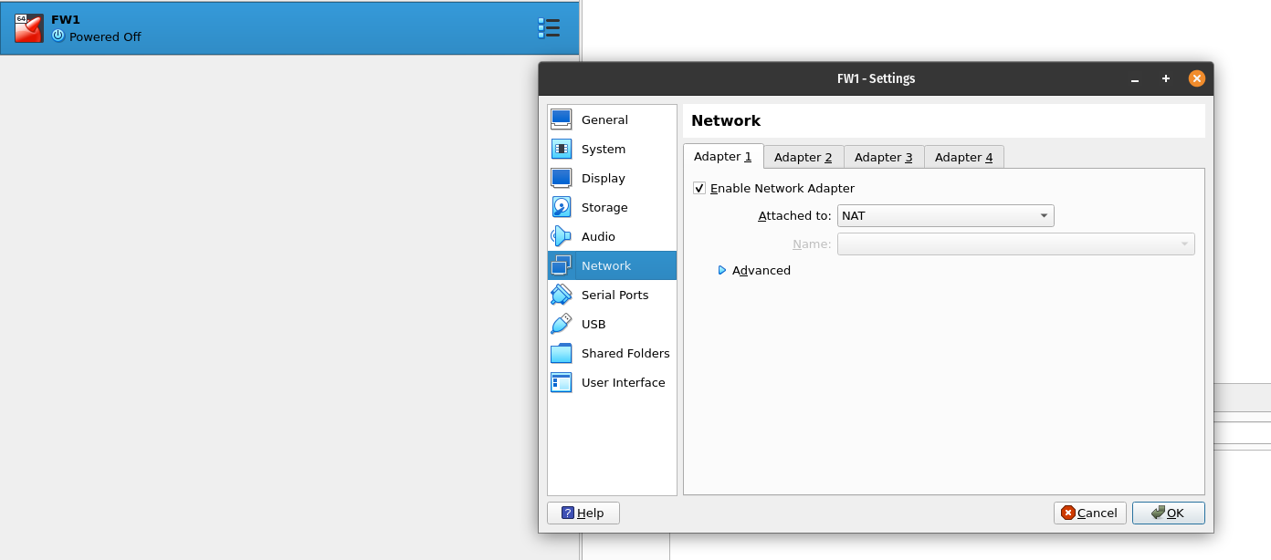This screenshot has height=560, width=1271.
Task: Select the User Interface category label
Action: coord(624,382)
